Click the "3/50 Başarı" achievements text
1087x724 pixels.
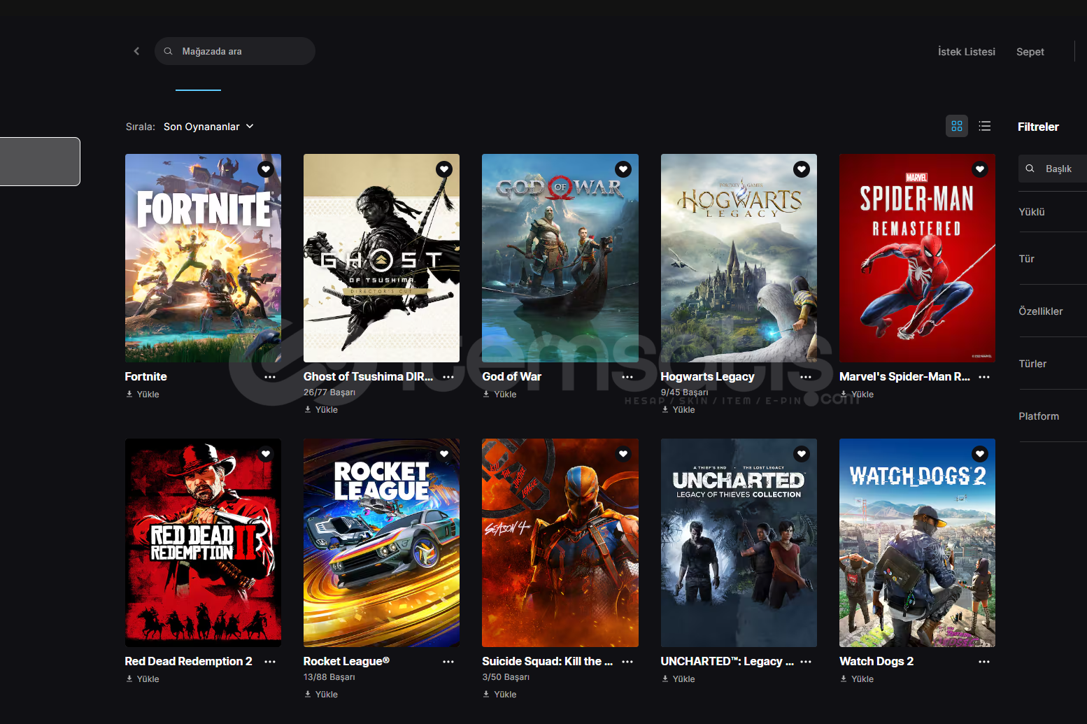[506, 677]
